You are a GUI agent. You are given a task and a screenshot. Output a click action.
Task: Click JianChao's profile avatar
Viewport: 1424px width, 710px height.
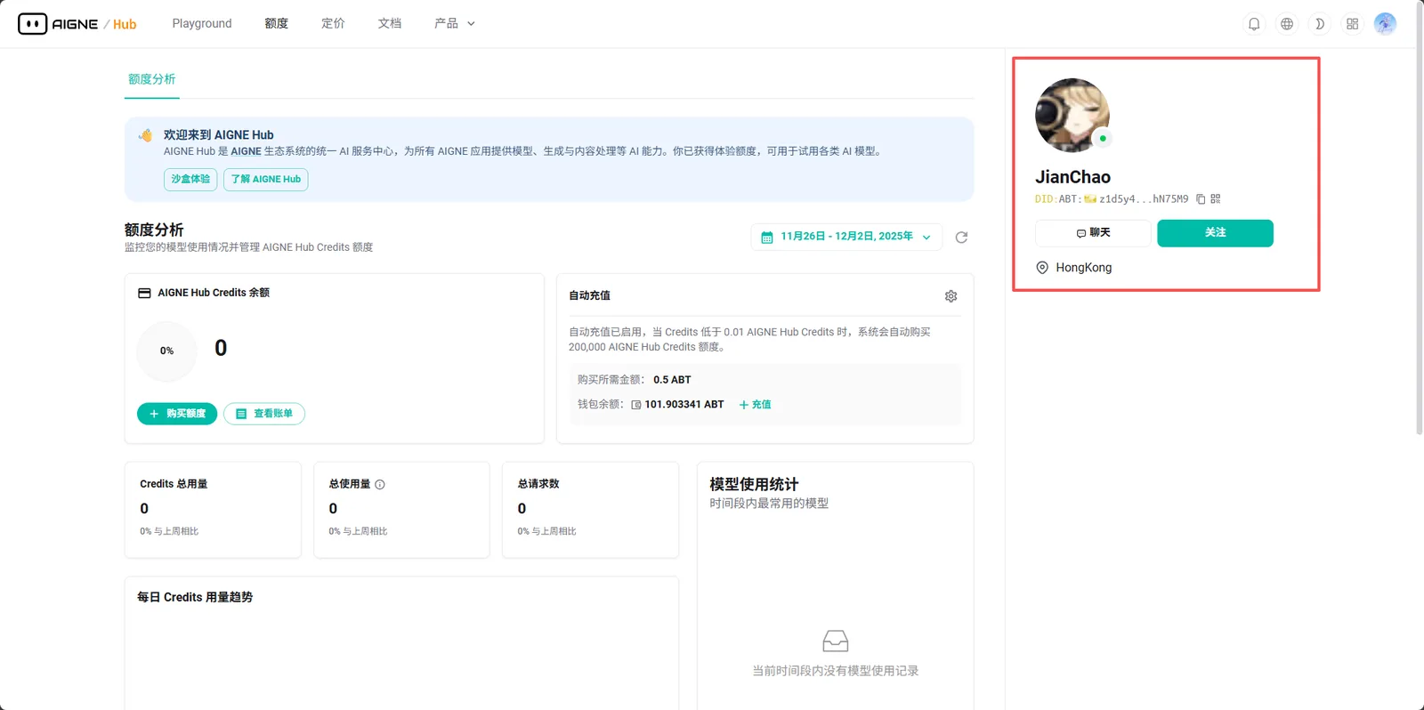[1072, 116]
